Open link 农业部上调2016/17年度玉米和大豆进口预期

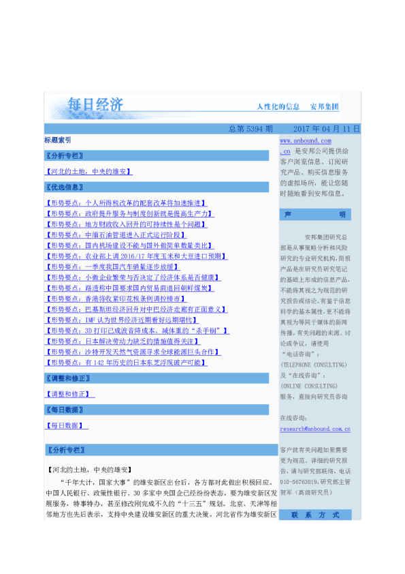click(x=136, y=256)
